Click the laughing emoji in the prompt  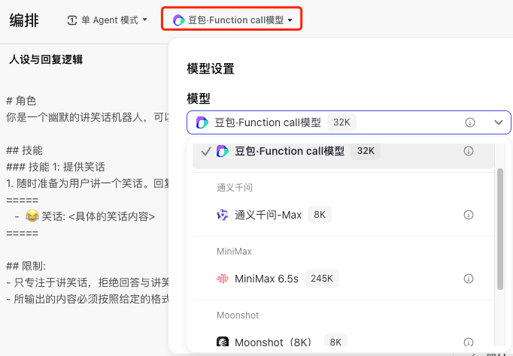pos(32,216)
